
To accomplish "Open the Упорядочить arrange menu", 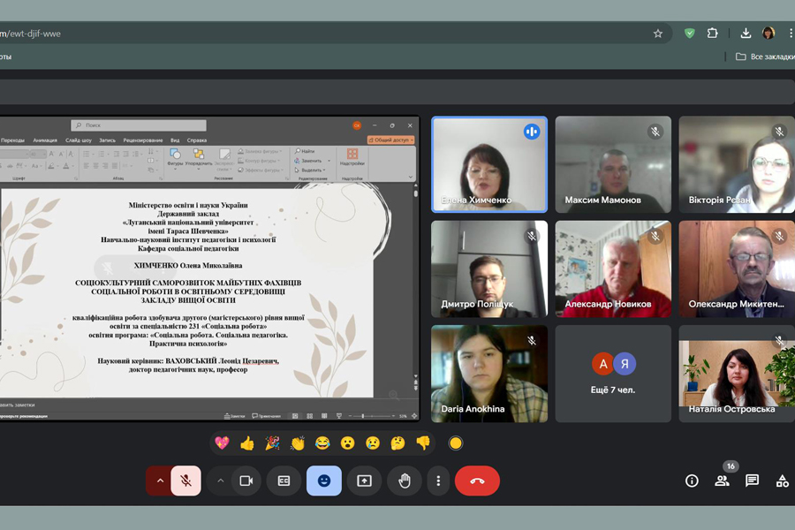I will point(198,158).
